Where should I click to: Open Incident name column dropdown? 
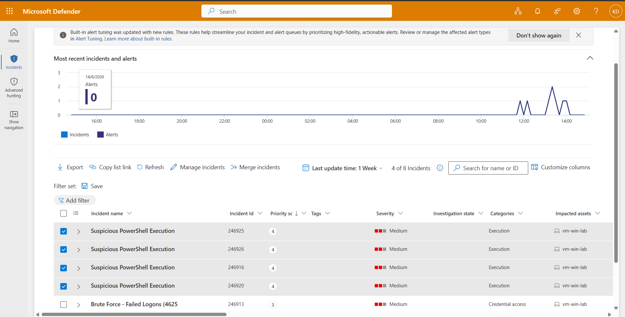(x=129, y=213)
